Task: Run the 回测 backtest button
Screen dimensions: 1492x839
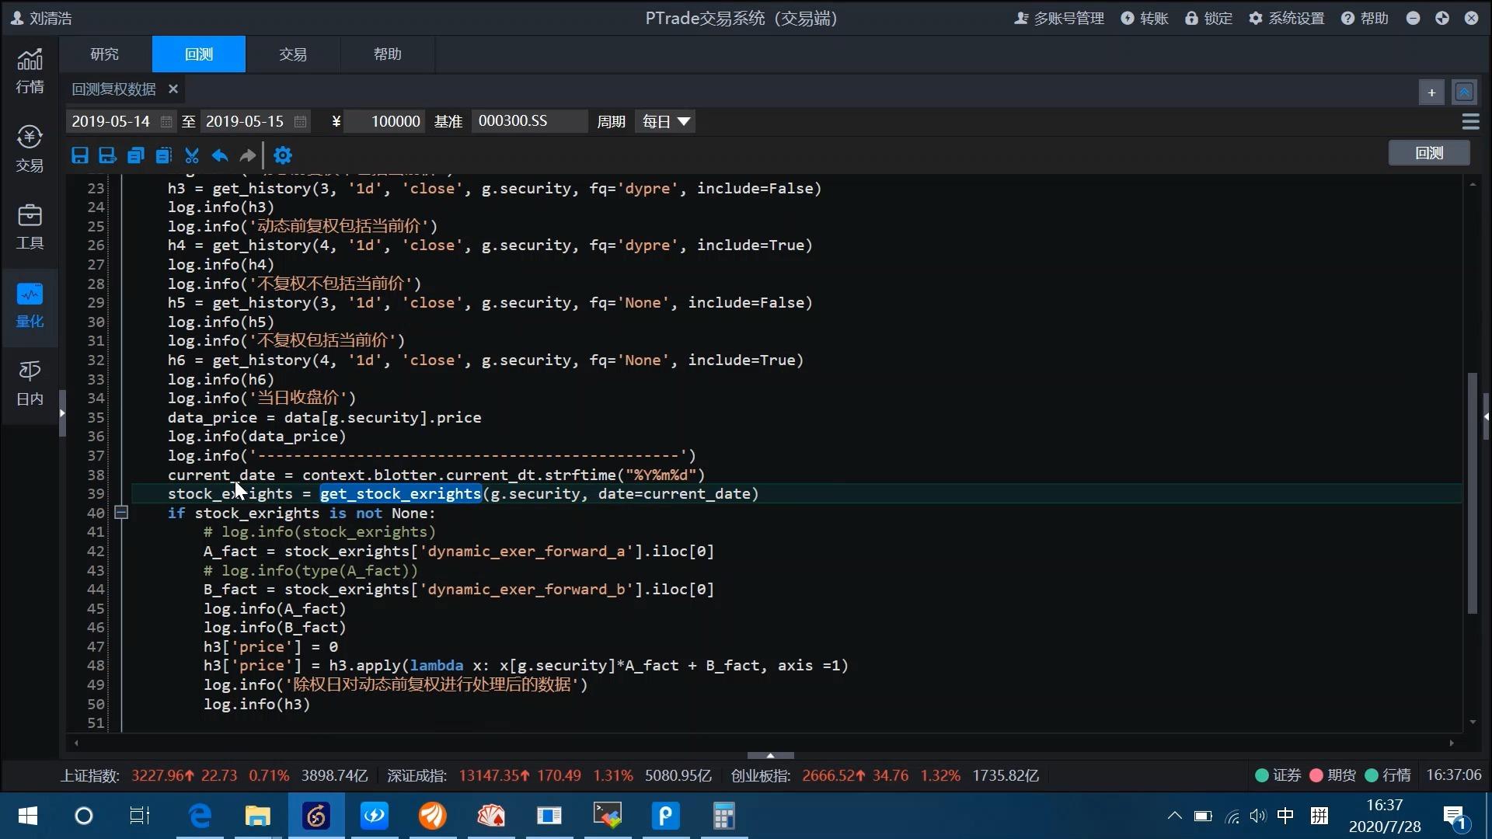Action: pyautogui.click(x=1429, y=153)
